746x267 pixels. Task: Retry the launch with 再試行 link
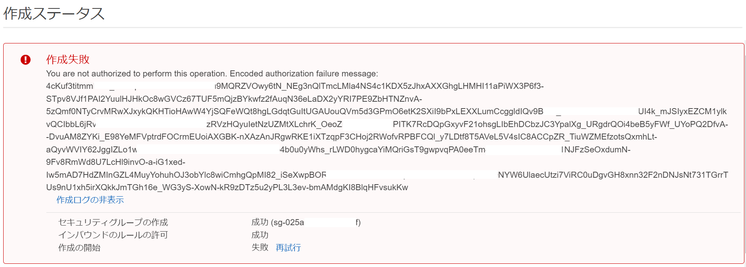tap(288, 248)
